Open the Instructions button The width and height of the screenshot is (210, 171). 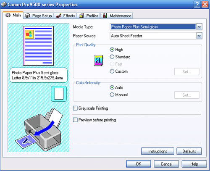pos(157,151)
